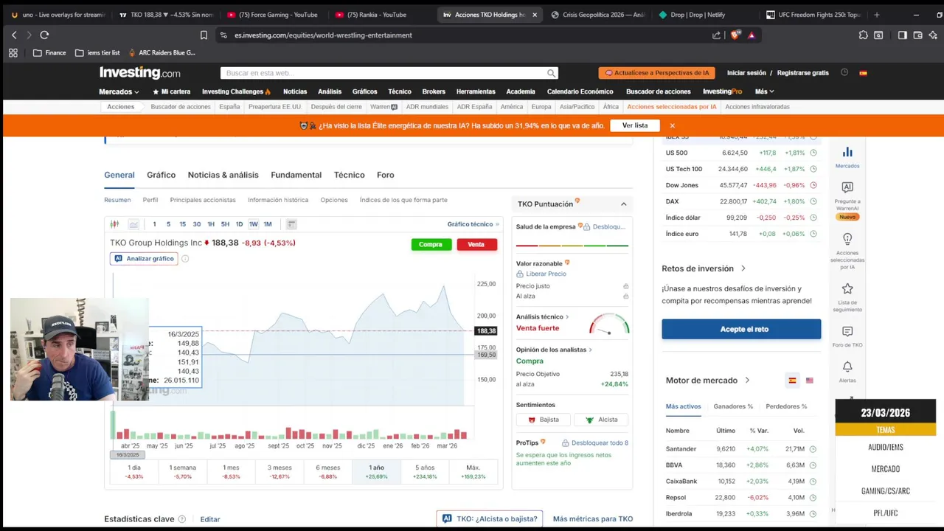Toggle the browser sidebar panel icon

[x=902, y=35]
